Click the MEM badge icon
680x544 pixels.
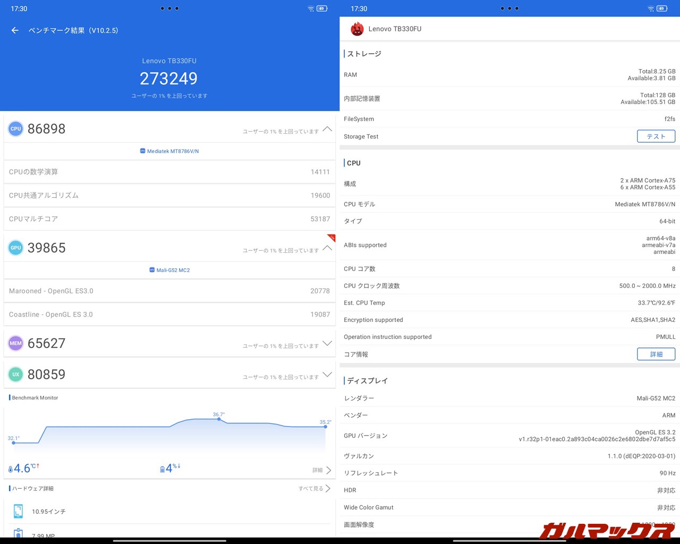pos(15,343)
